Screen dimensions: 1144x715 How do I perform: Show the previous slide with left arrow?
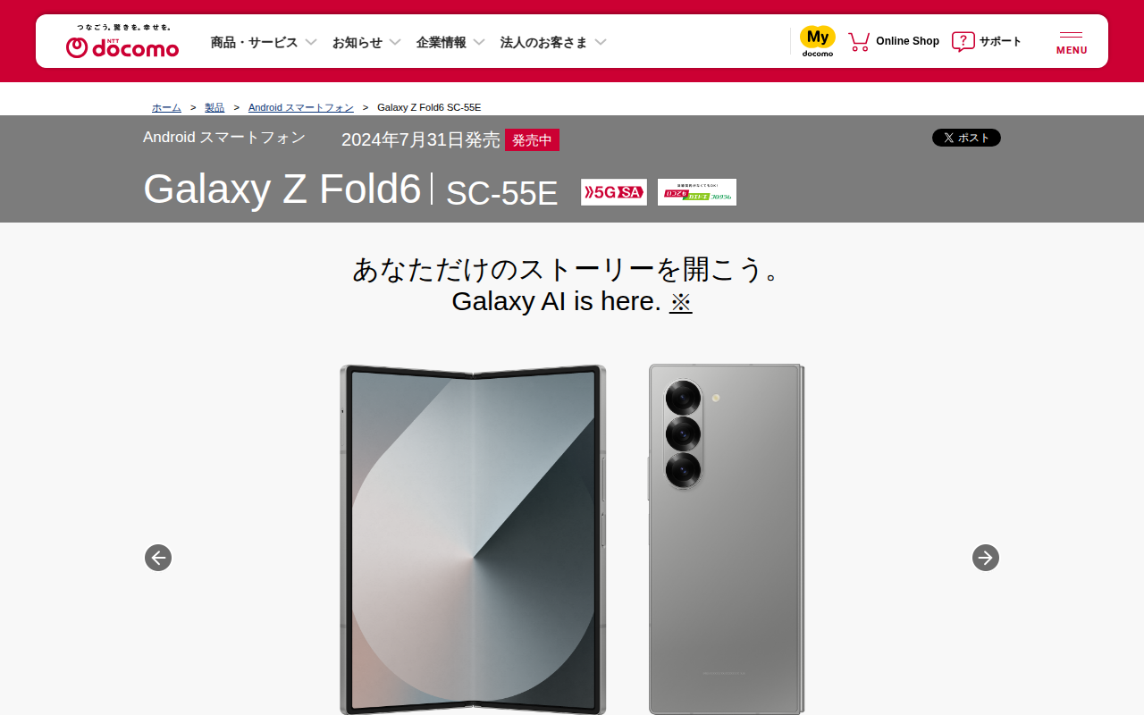158,558
